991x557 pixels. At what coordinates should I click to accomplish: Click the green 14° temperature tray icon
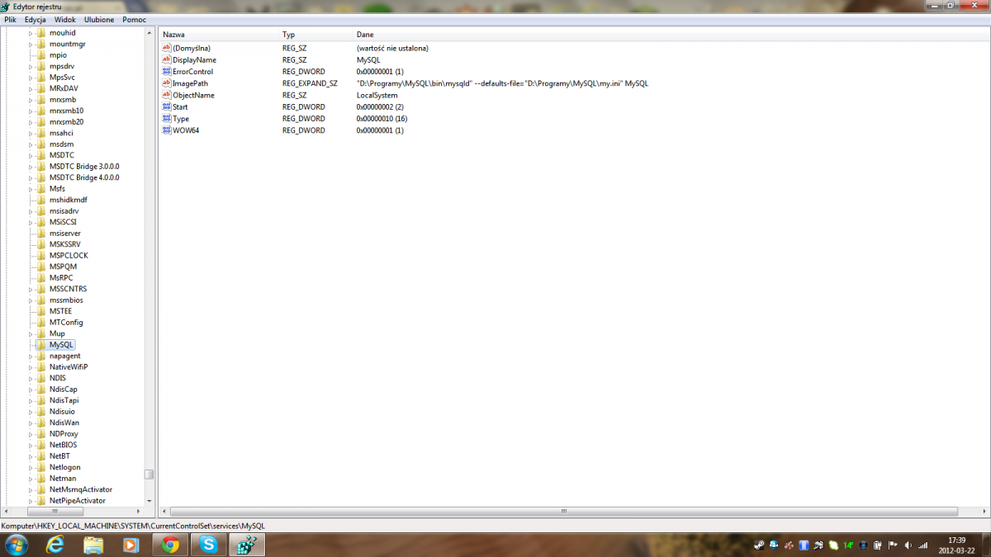(848, 545)
